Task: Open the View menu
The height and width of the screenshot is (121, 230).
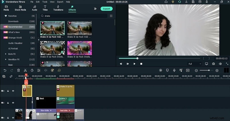Action: (52, 2)
